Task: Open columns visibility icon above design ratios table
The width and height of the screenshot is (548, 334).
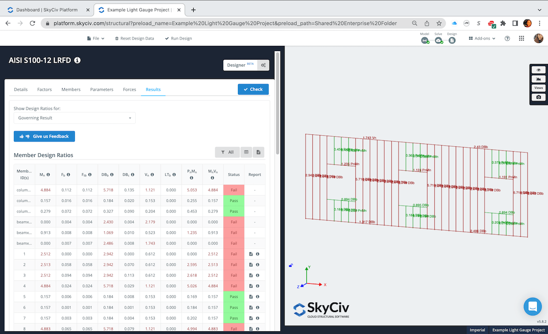Action: coord(246,152)
